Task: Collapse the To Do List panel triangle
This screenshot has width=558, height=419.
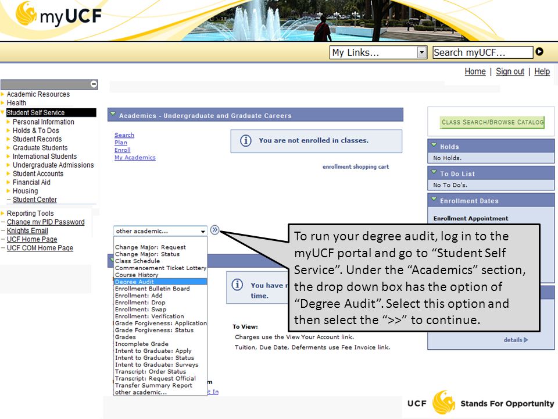Action: click(434, 172)
